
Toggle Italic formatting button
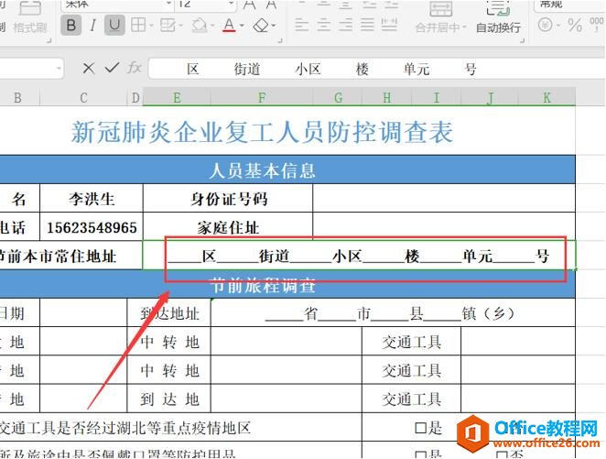(92, 26)
